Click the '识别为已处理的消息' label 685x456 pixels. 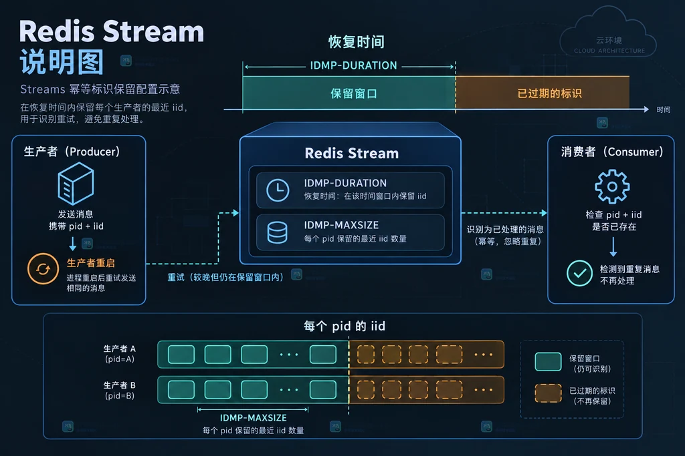pyautogui.click(x=505, y=229)
